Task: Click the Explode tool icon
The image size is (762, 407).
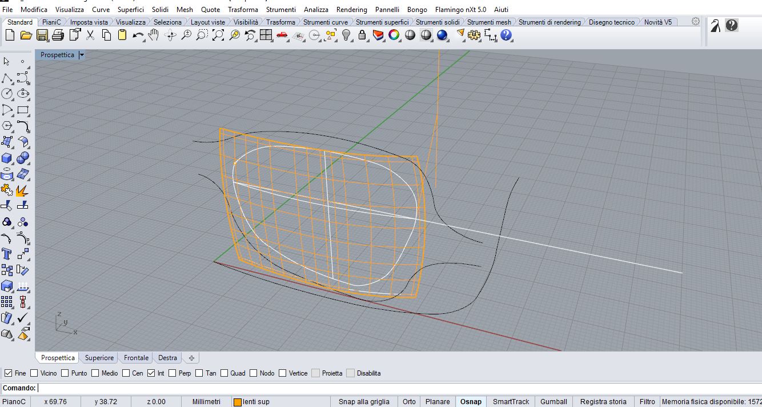Action: coord(23,190)
